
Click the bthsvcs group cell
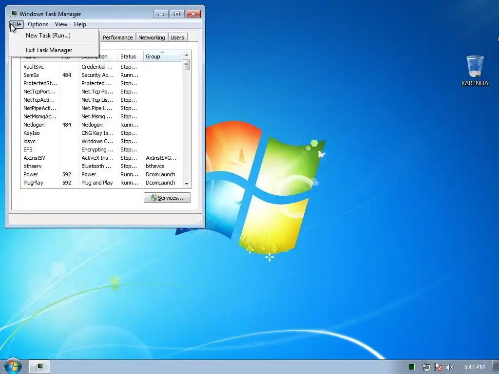(x=155, y=166)
